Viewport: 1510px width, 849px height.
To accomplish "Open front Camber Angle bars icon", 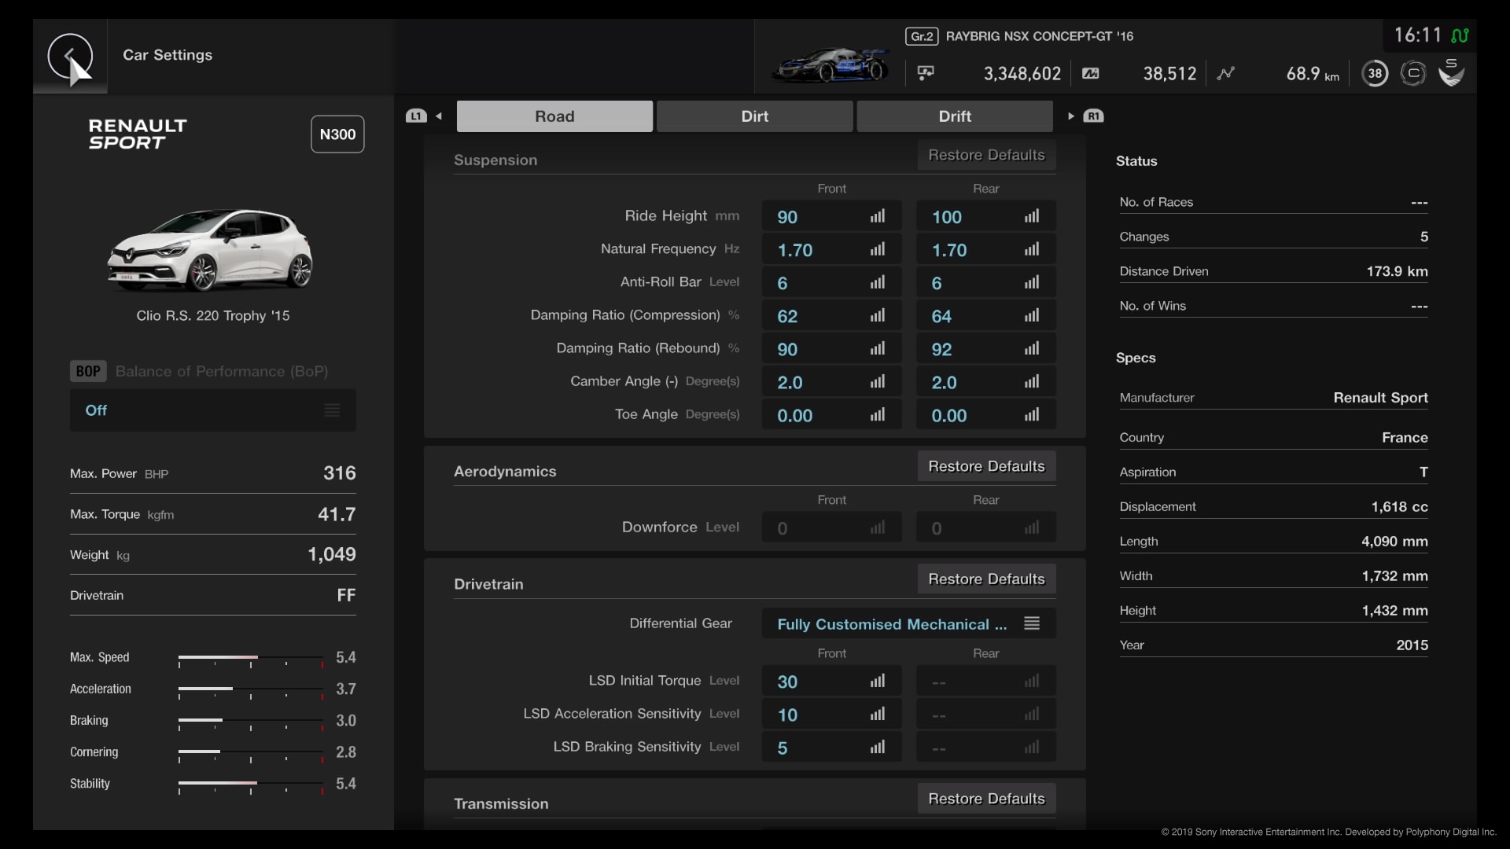I will pos(878,381).
